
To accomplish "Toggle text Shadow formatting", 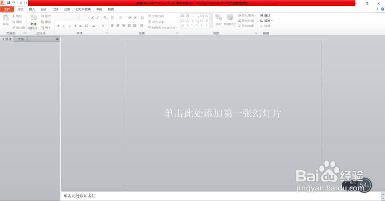I will point(75,26).
